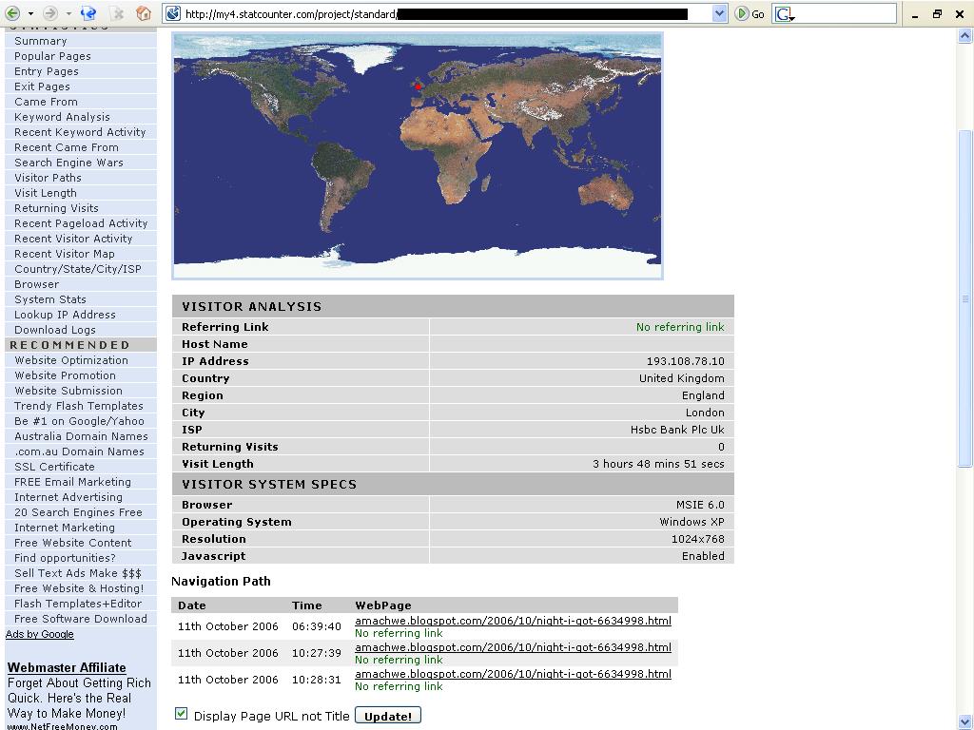Screen dimensions: 974x730
Task: Click the Go button
Action: click(x=750, y=13)
